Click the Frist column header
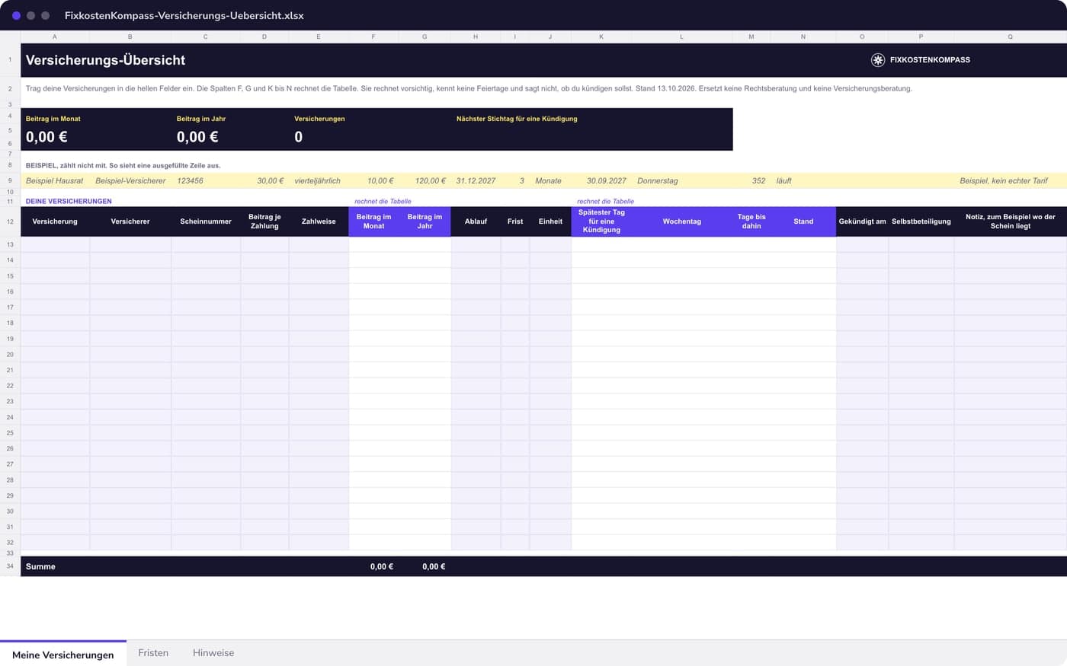 click(x=515, y=221)
